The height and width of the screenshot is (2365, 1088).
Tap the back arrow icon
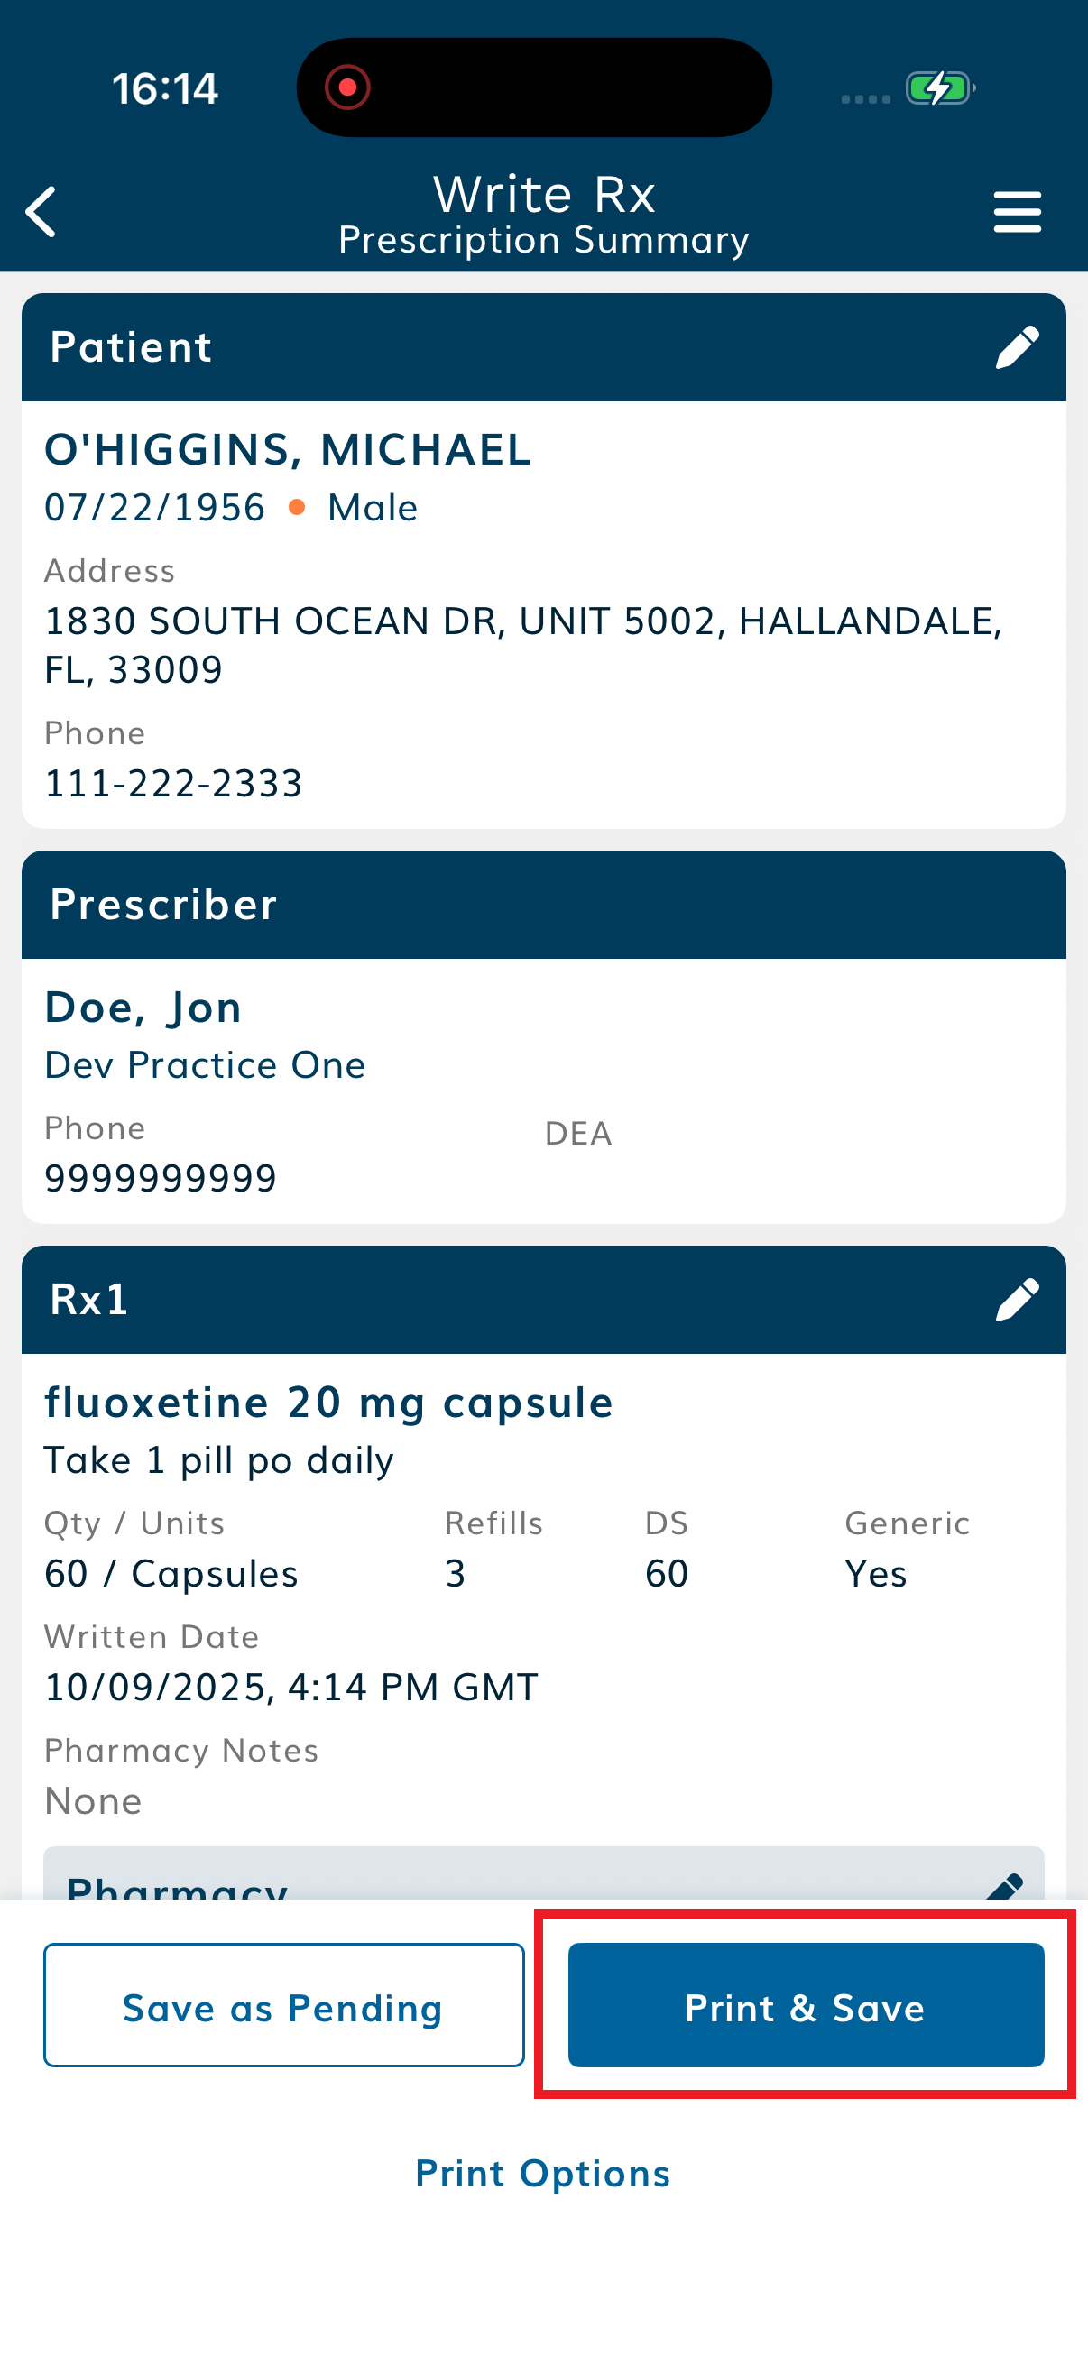(41, 212)
